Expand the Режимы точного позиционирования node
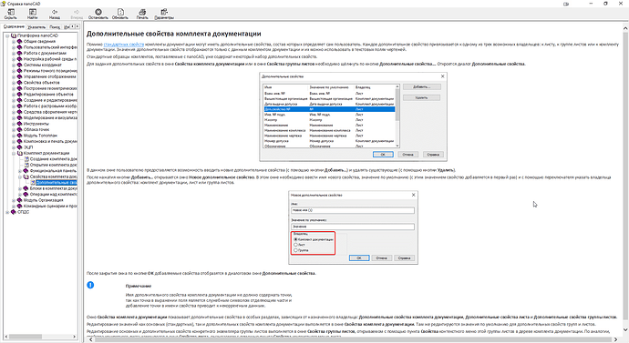This screenshot has width=629, height=343. pos(14,71)
